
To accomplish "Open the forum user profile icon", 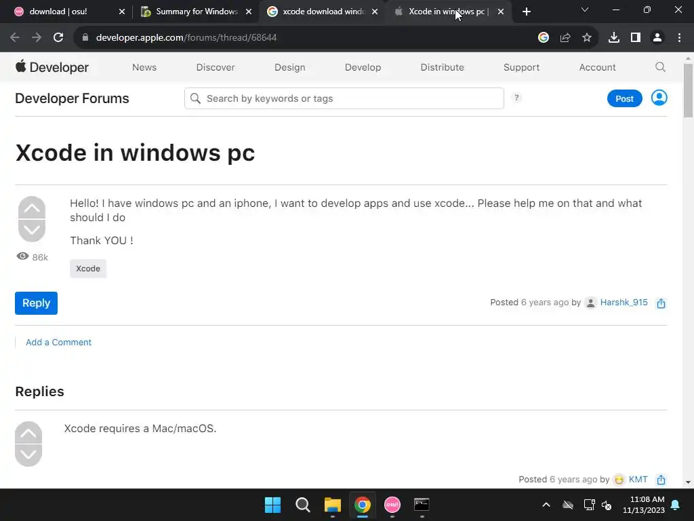I will pyautogui.click(x=659, y=98).
